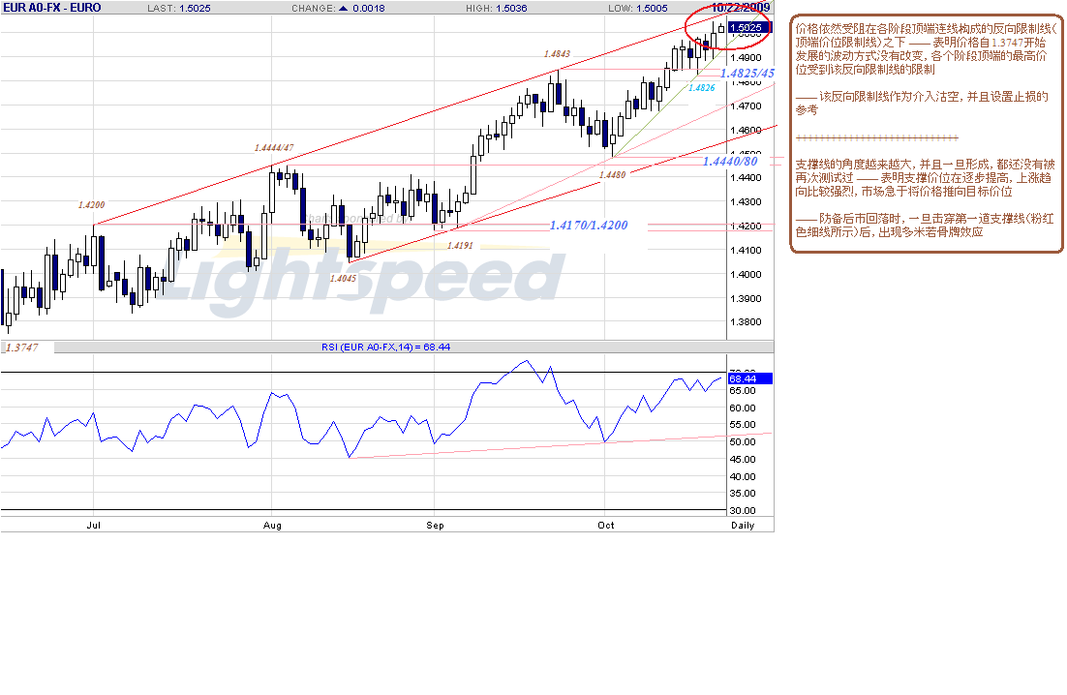Image resolution: width=1067 pixels, height=695 pixels.
Task: Click the 1.4600 price axis label
Action: [x=746, y=130]
